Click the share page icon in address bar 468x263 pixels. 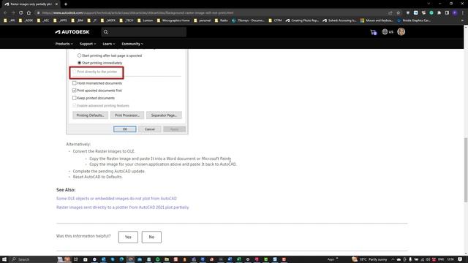click(x=390, y=13)
